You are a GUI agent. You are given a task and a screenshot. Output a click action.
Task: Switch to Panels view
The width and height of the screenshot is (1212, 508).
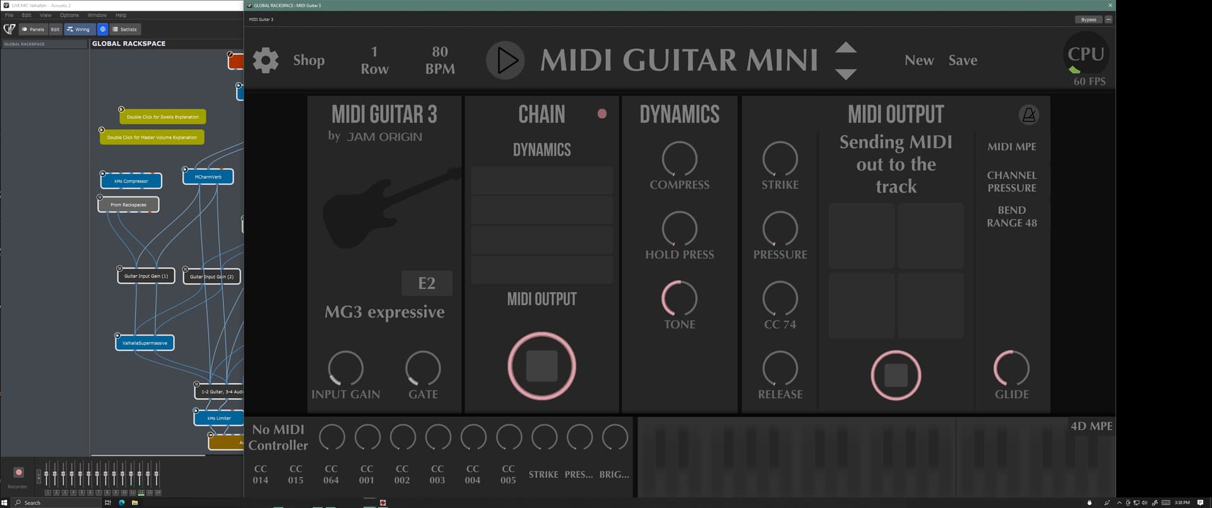click(x=33, y=29)
